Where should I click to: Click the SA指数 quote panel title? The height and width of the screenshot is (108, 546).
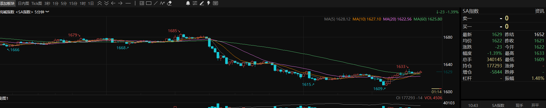point(471,11)
